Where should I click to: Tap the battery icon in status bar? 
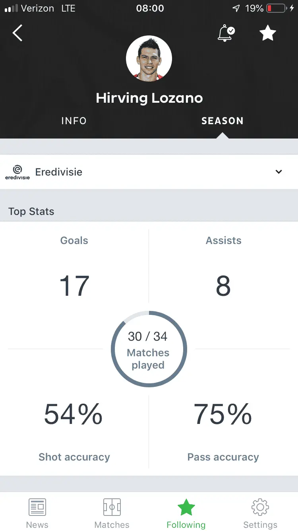277,8
